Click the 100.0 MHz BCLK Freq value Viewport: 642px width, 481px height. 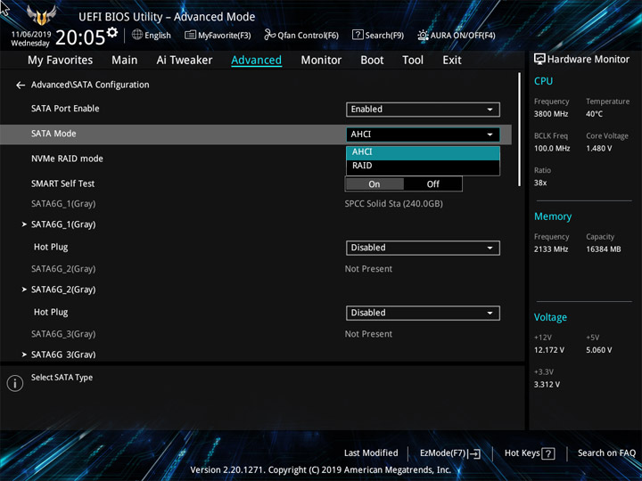(552, 149)
